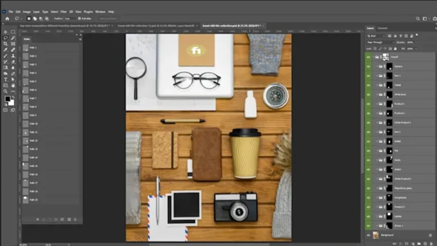The image size is (437, 246).
Task: Open the Pass Through blend mode dropdown
Action: coord(380,42)
